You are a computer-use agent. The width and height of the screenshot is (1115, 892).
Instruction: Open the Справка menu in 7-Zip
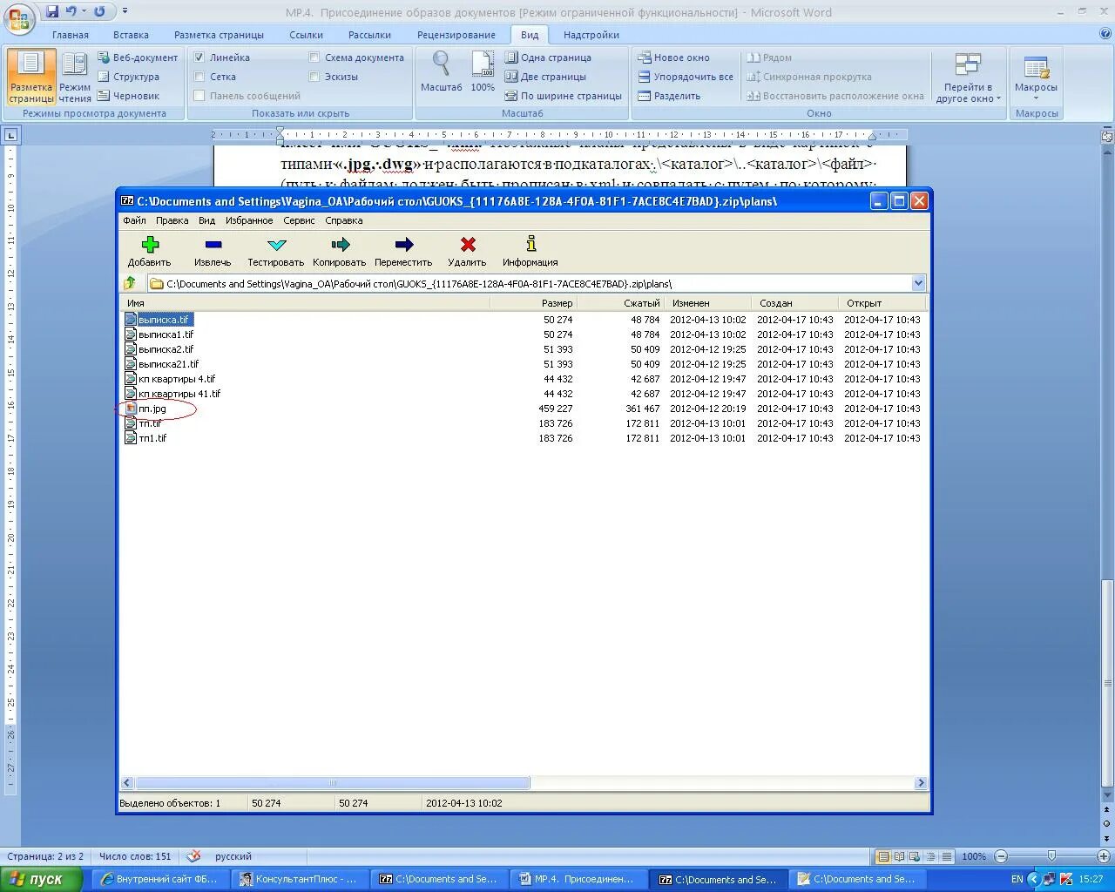click(x=344, y=220)
